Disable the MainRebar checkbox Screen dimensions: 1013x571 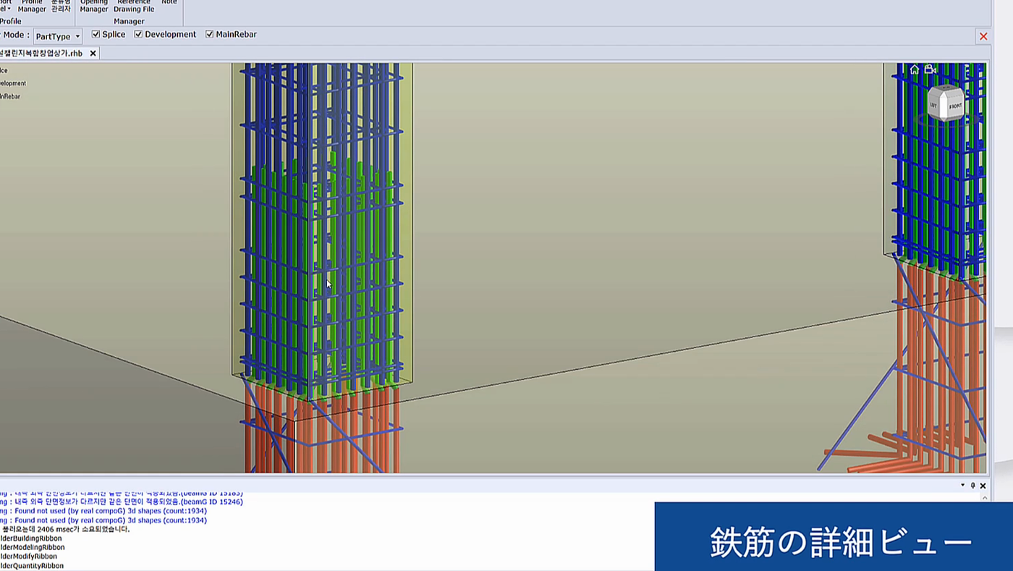209,34
